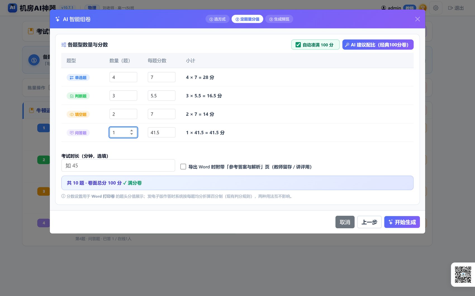Click the 取消 button
475x296 pixels.
[345, 222]
